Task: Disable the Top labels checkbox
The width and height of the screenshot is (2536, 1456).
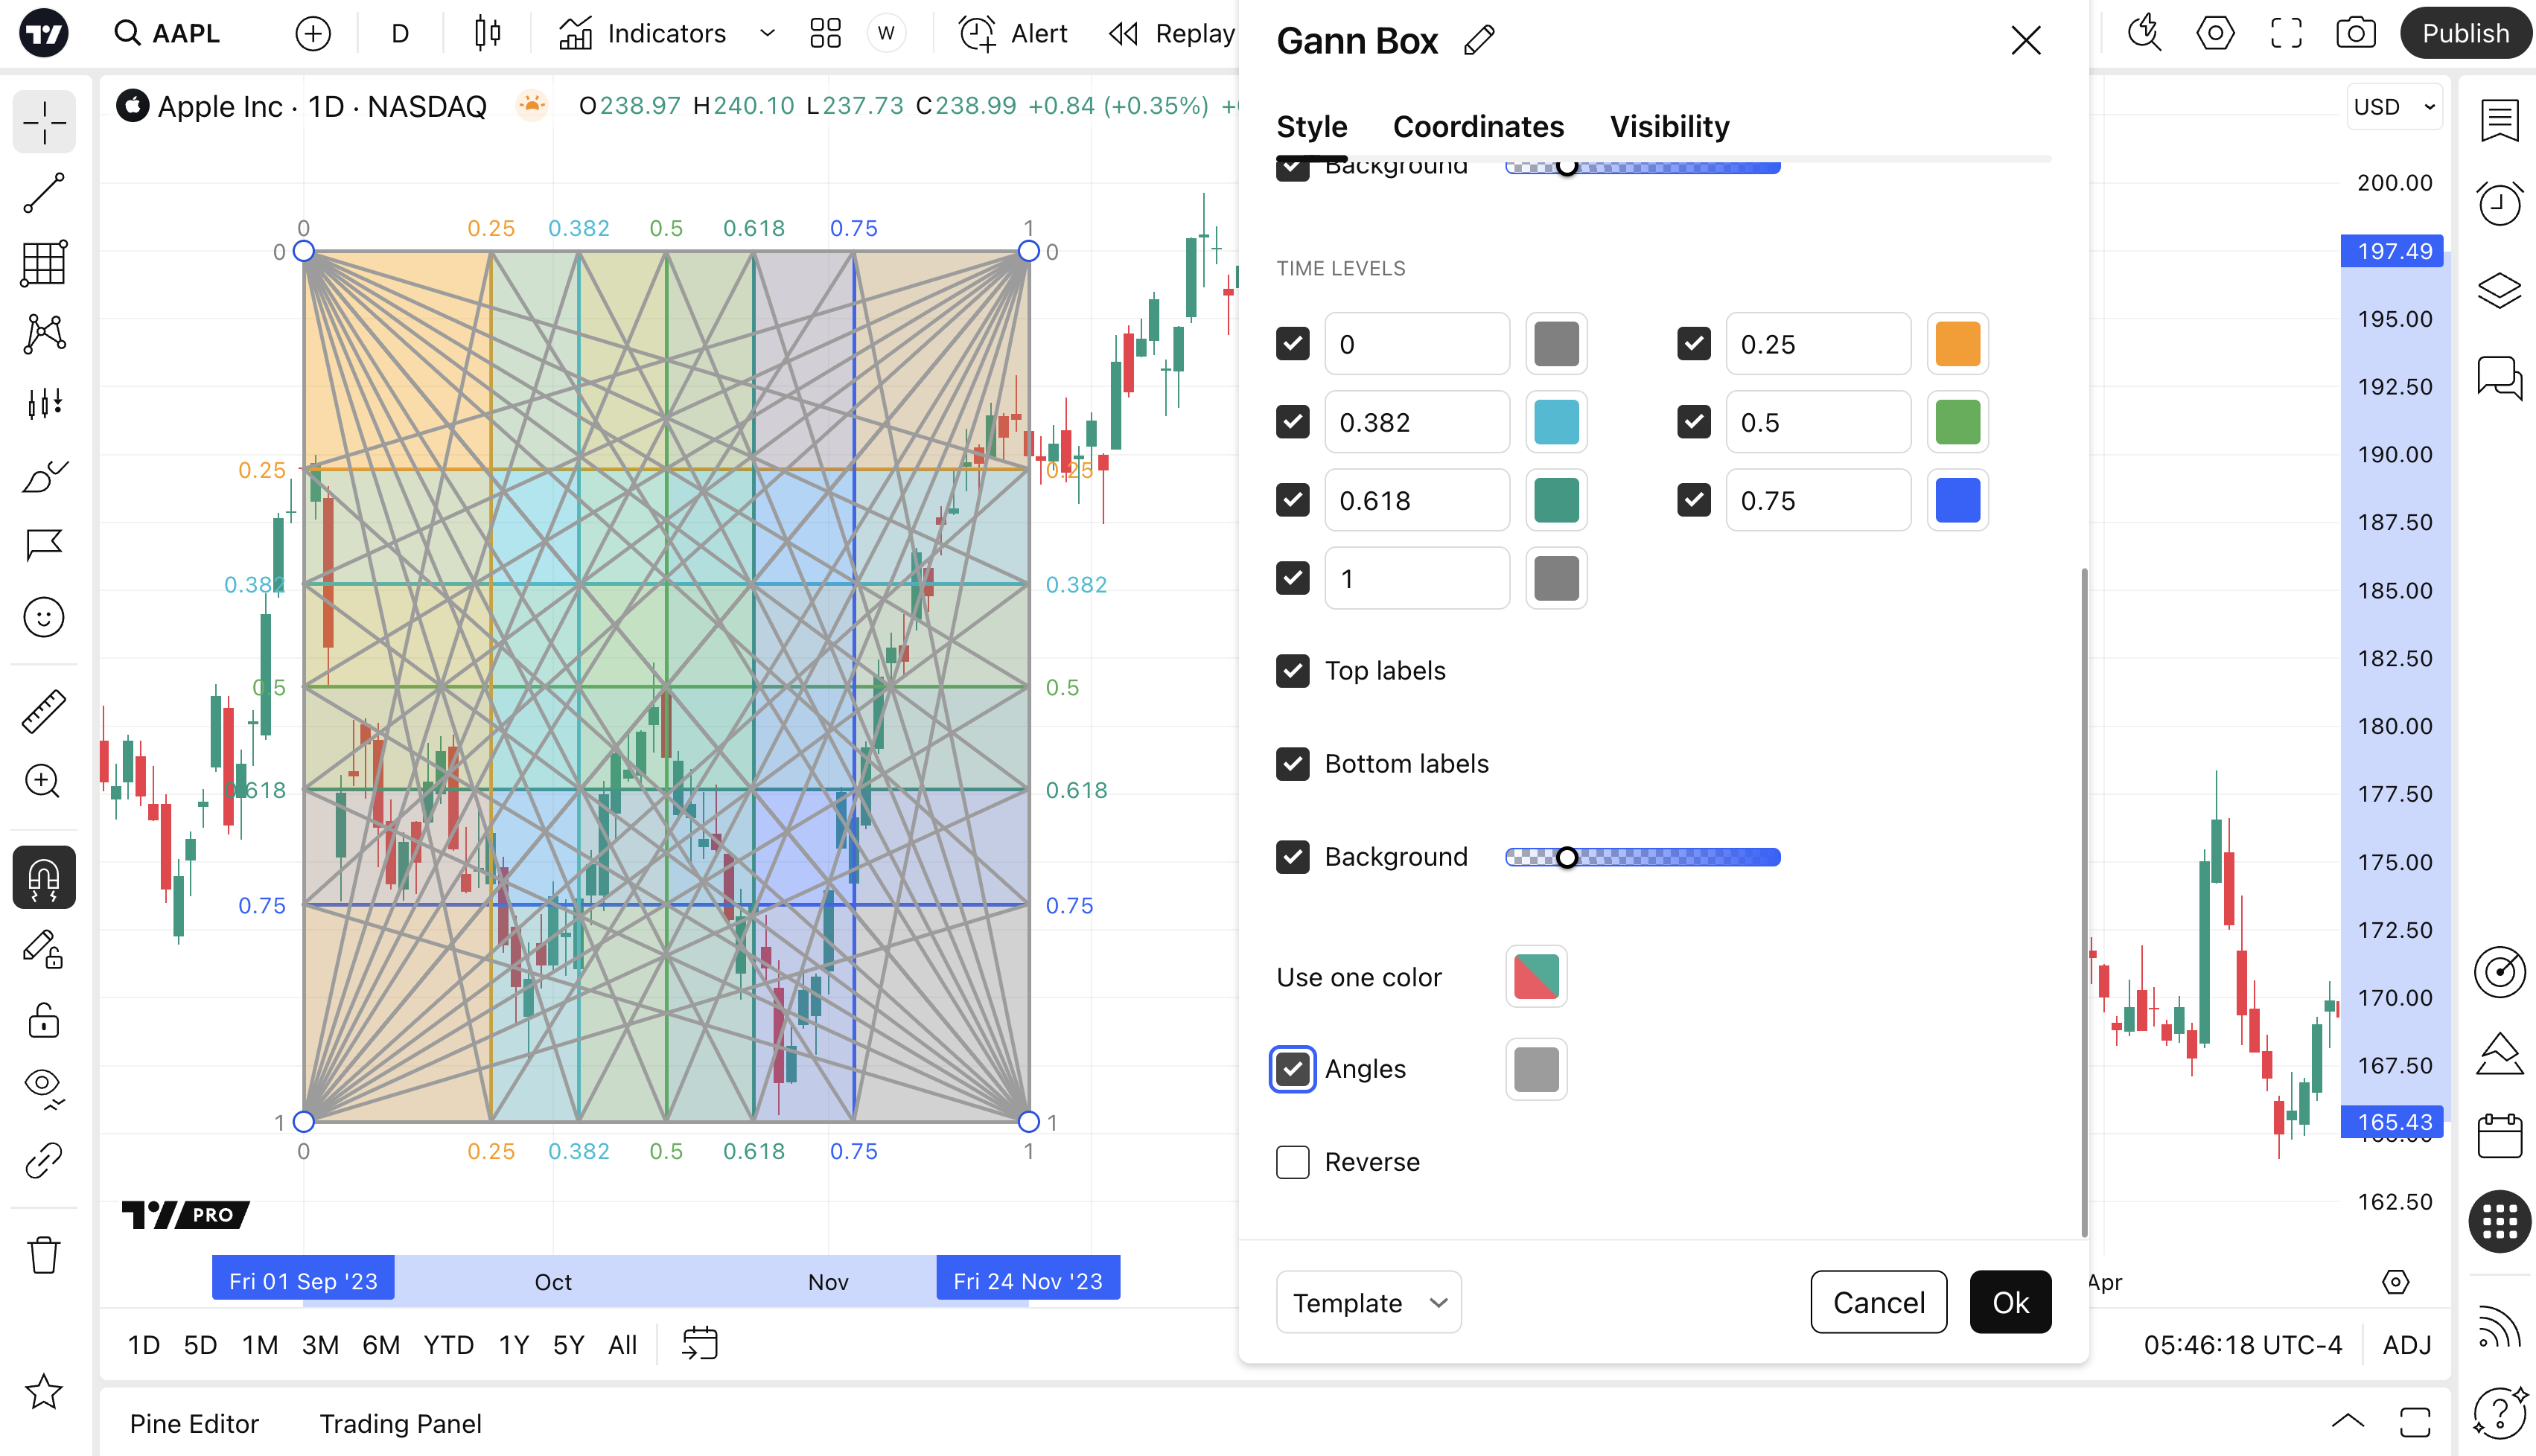Action: (1292, 671)
